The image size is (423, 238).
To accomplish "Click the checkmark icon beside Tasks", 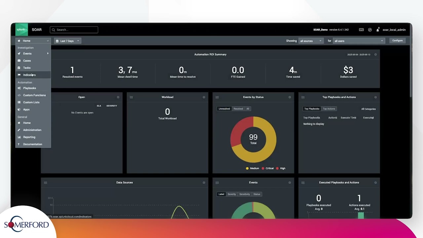I will tap(19, 68).
